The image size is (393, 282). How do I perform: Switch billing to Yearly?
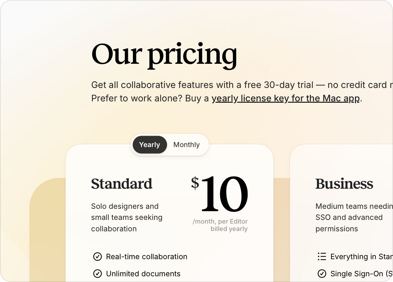click(150, 145)
